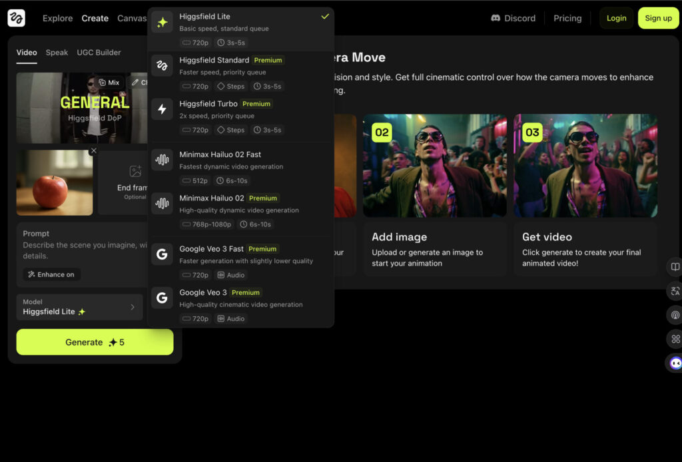Click the Audio tag under Google Veo 3
This screenshot has height=462, width=682.
point(231,319)
